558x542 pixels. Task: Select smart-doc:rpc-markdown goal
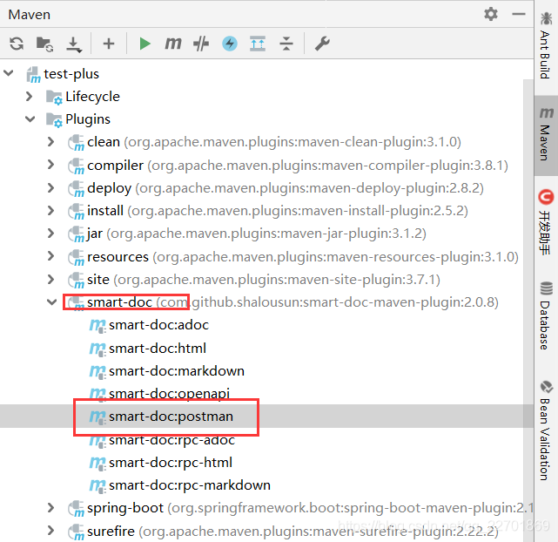190,485
